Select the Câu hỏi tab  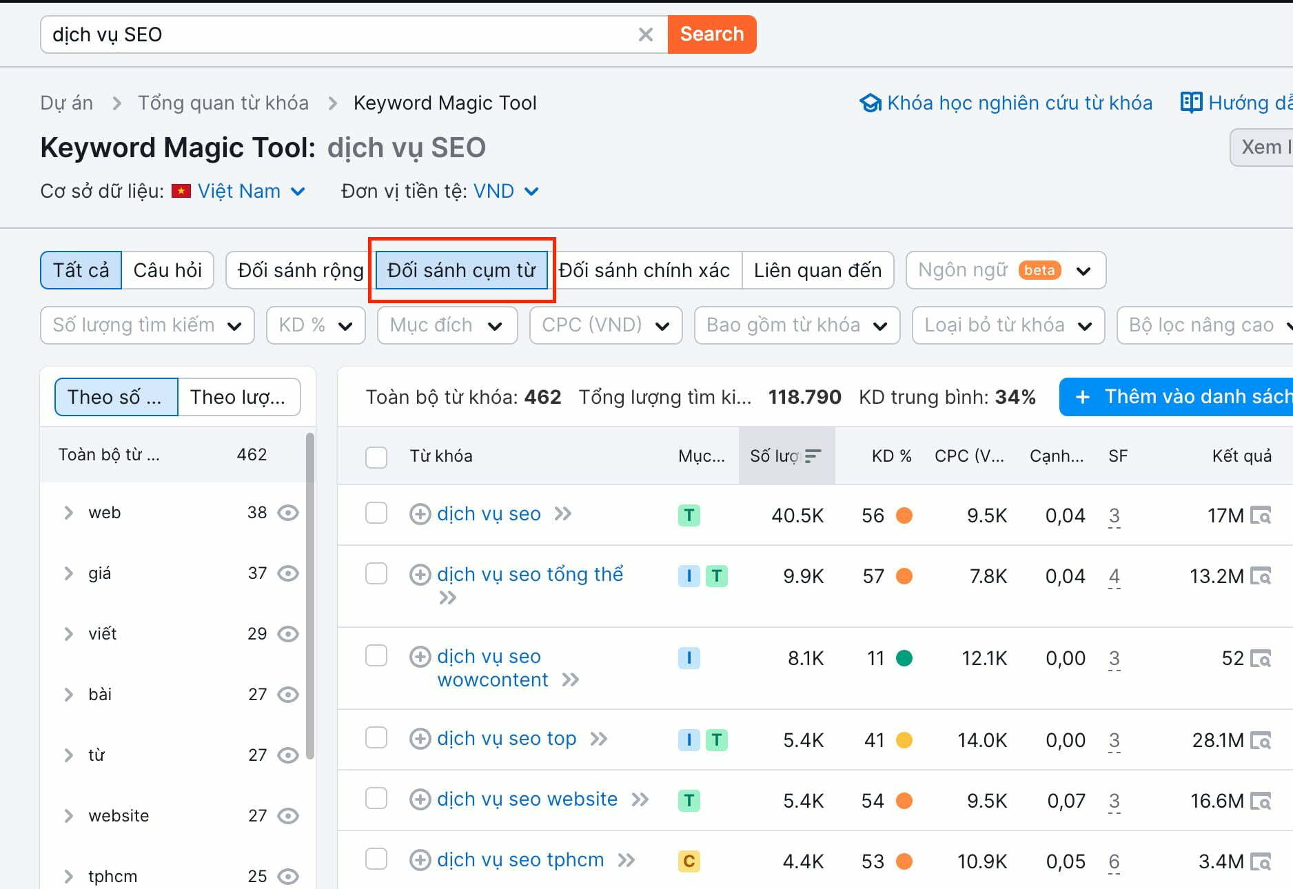tap(167, 270)
